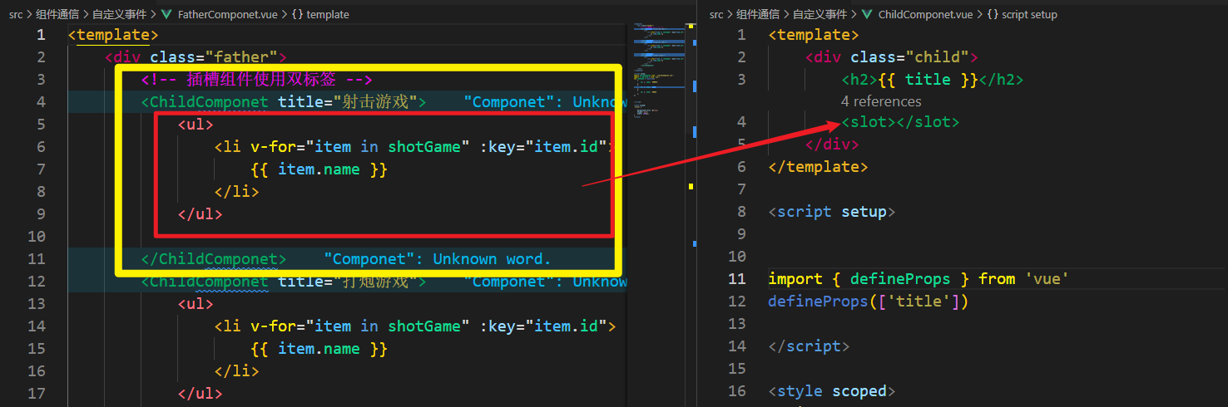
Task: Click the braces symbol icon before template breadcrumb
Action: tap(297, 14)
